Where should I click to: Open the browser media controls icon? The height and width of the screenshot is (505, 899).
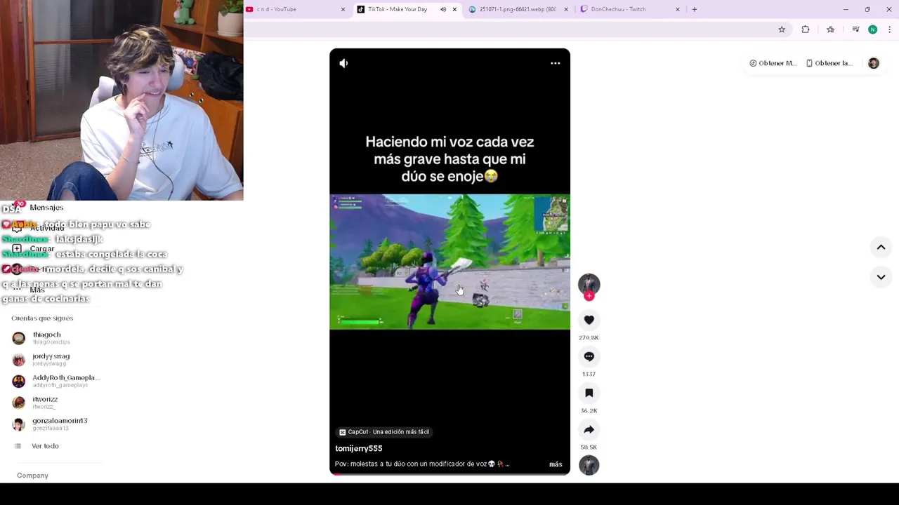855,29
